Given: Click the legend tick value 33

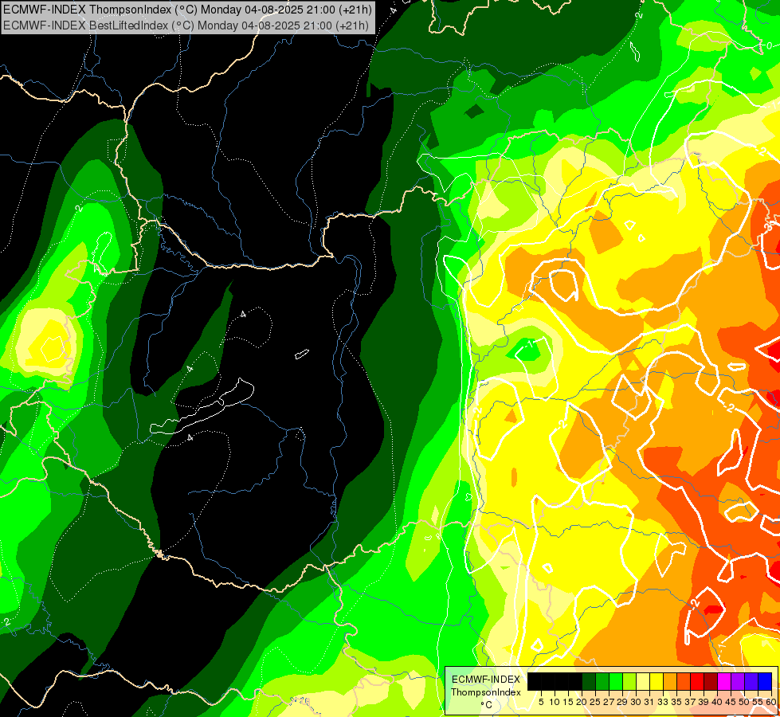Looking at the screenshot, I should pos(663,702).
